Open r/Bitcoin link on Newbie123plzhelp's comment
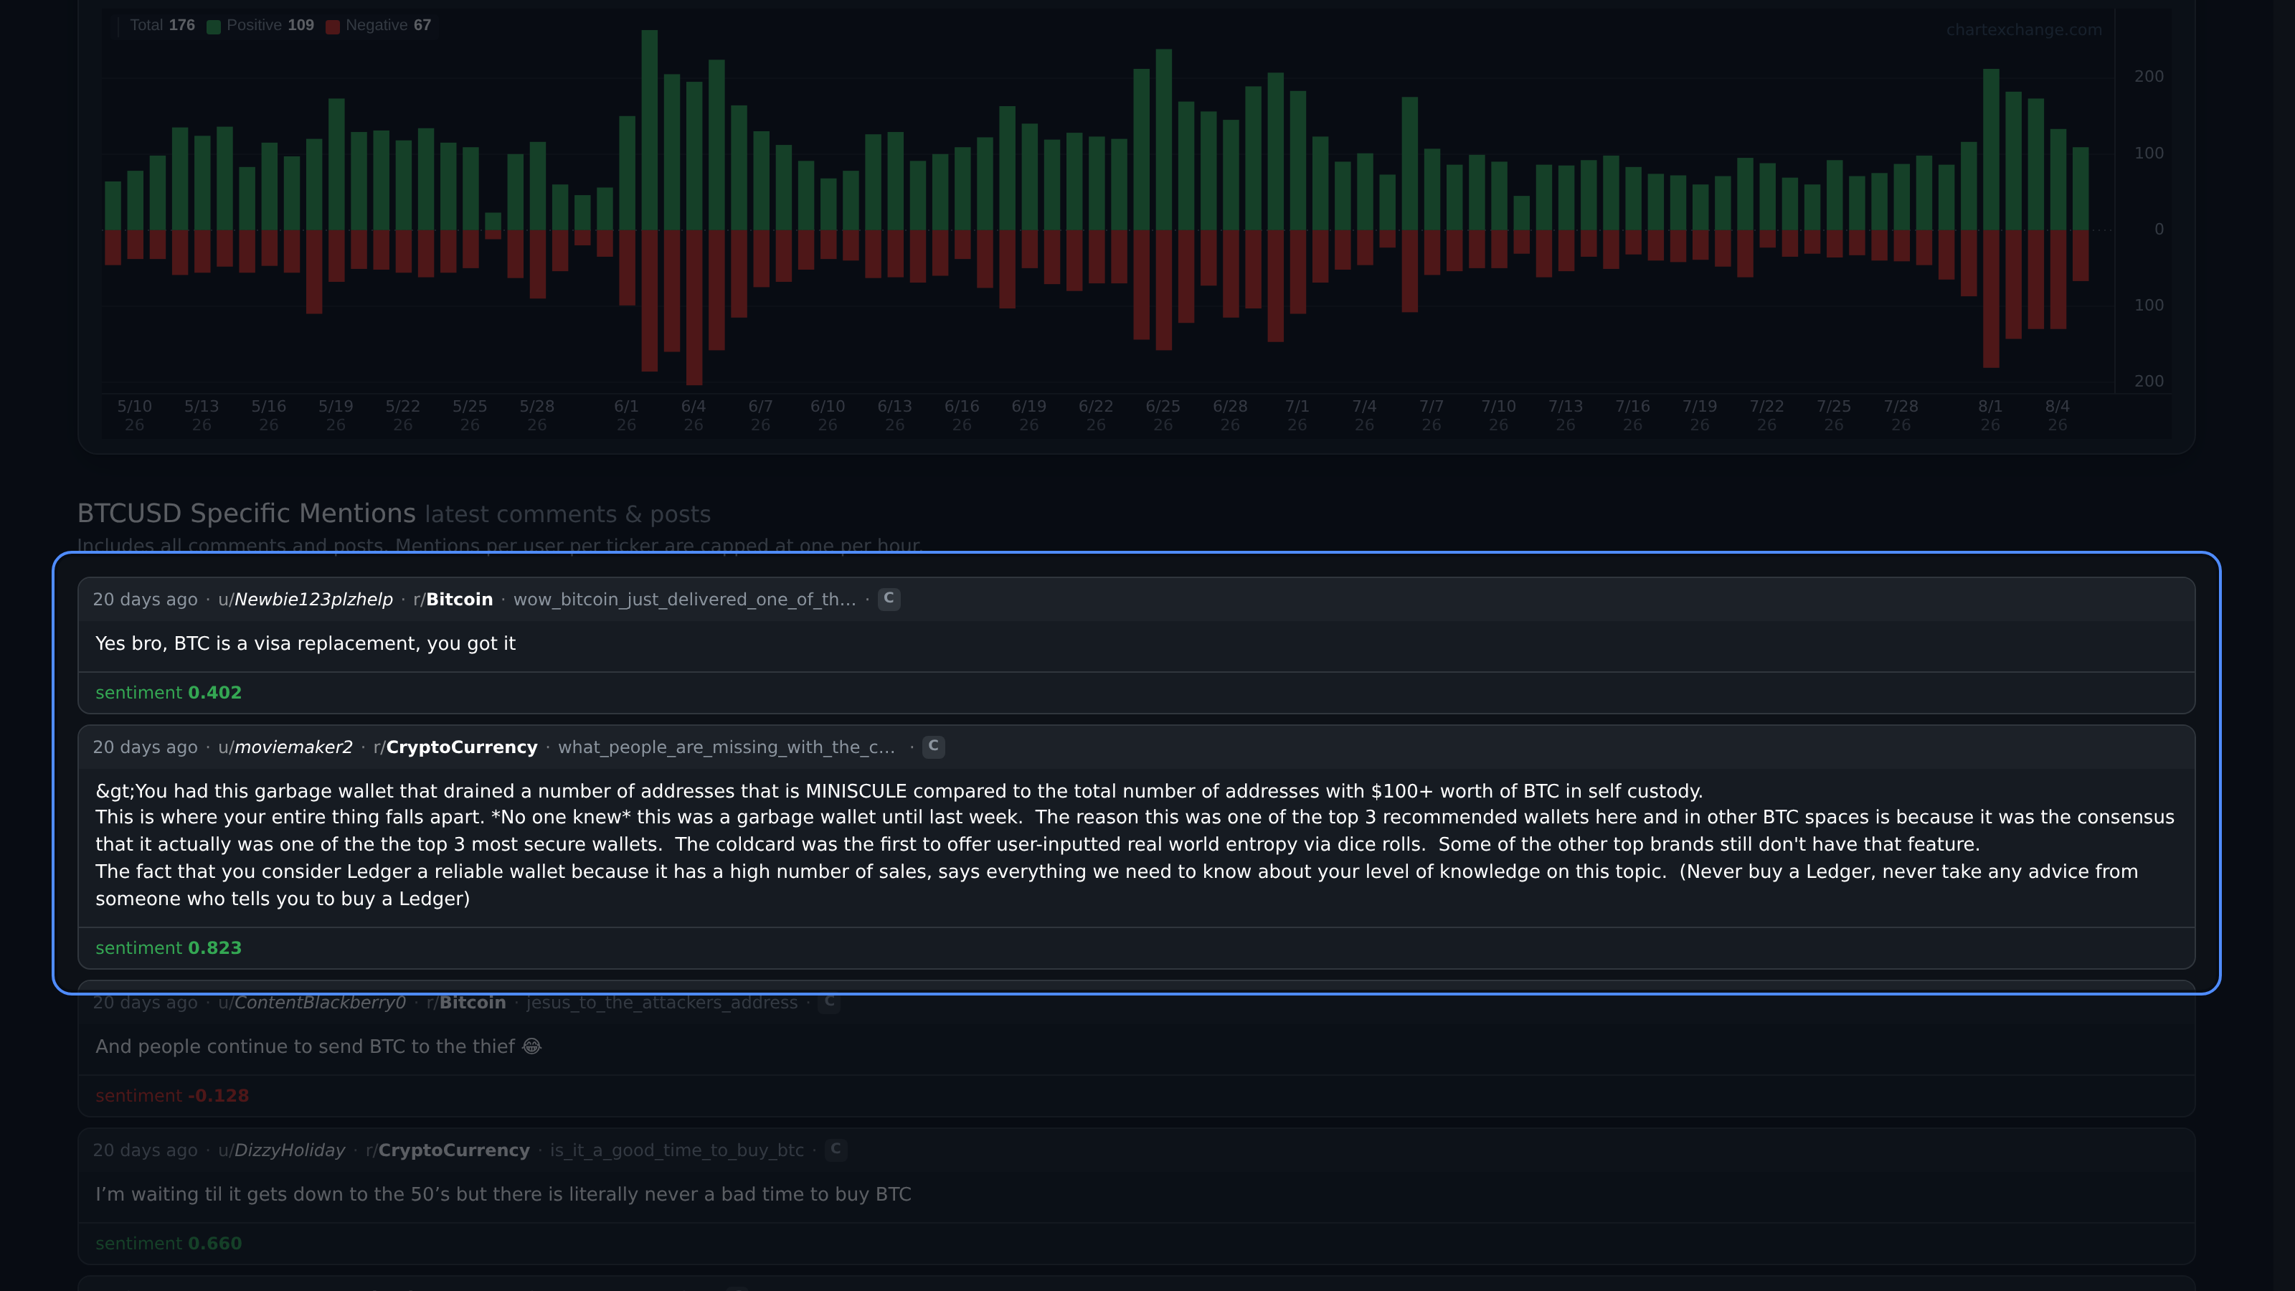The height and width of the screenshot is (1291, 2295). coord(453,600)
